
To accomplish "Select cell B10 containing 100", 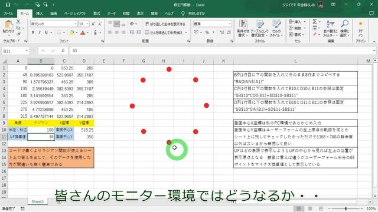I will (41, 130).
